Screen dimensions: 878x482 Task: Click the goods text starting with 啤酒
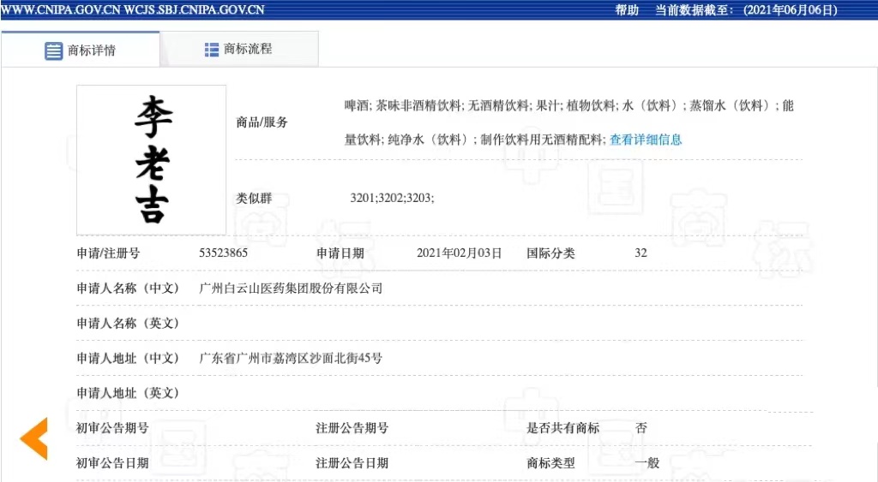[x=569, y=122]
